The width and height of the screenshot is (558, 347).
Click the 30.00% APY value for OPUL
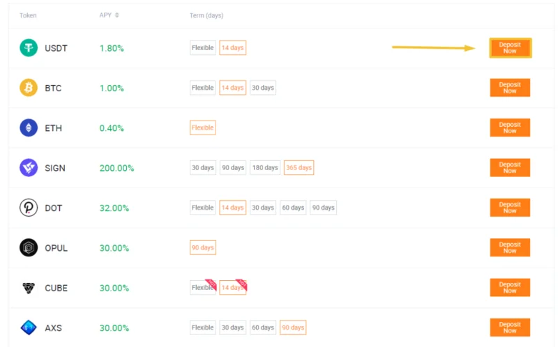(114, 248)
